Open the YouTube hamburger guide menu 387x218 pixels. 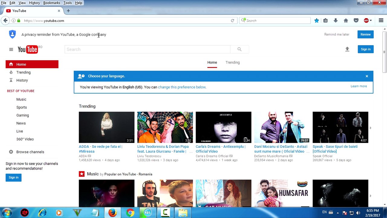click(x=11, y=49)
